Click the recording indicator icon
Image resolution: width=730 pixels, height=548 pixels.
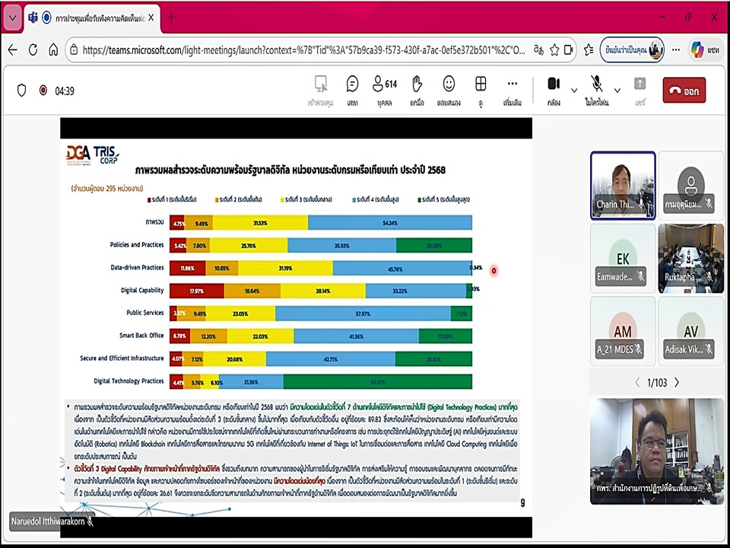click(43, 91)
